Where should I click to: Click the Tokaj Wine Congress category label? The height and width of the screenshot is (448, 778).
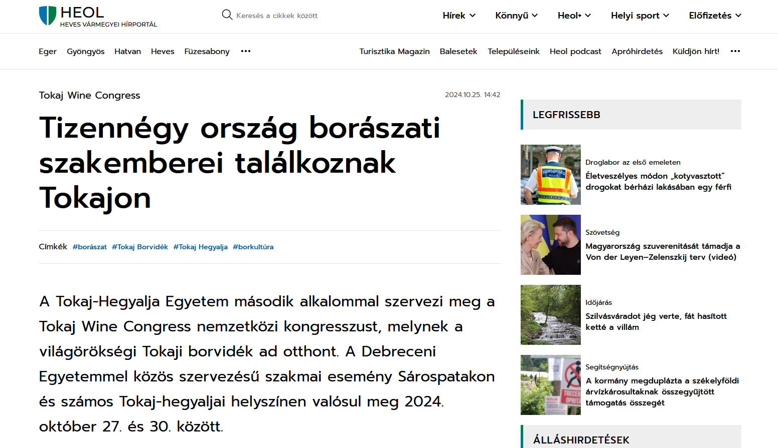click(x=90, y=95)
